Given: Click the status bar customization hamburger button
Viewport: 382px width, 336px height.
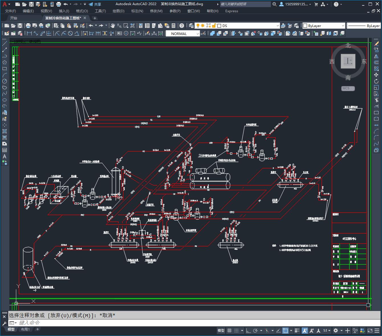Looking at the screenshot, I should tap(377, 331).
